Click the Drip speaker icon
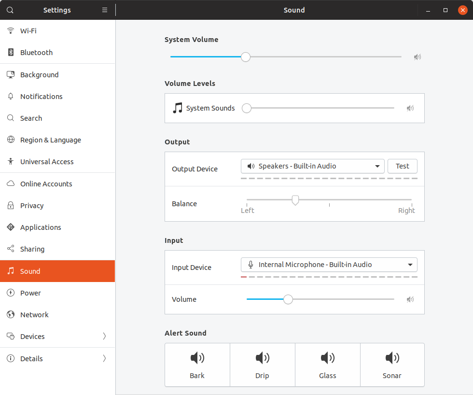This screenshot has height=395, width=473. pos(263,358)
